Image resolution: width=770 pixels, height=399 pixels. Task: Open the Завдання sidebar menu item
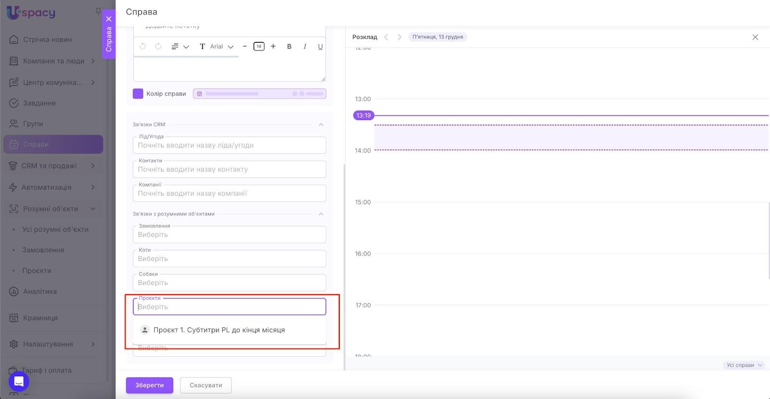(39, 103)
